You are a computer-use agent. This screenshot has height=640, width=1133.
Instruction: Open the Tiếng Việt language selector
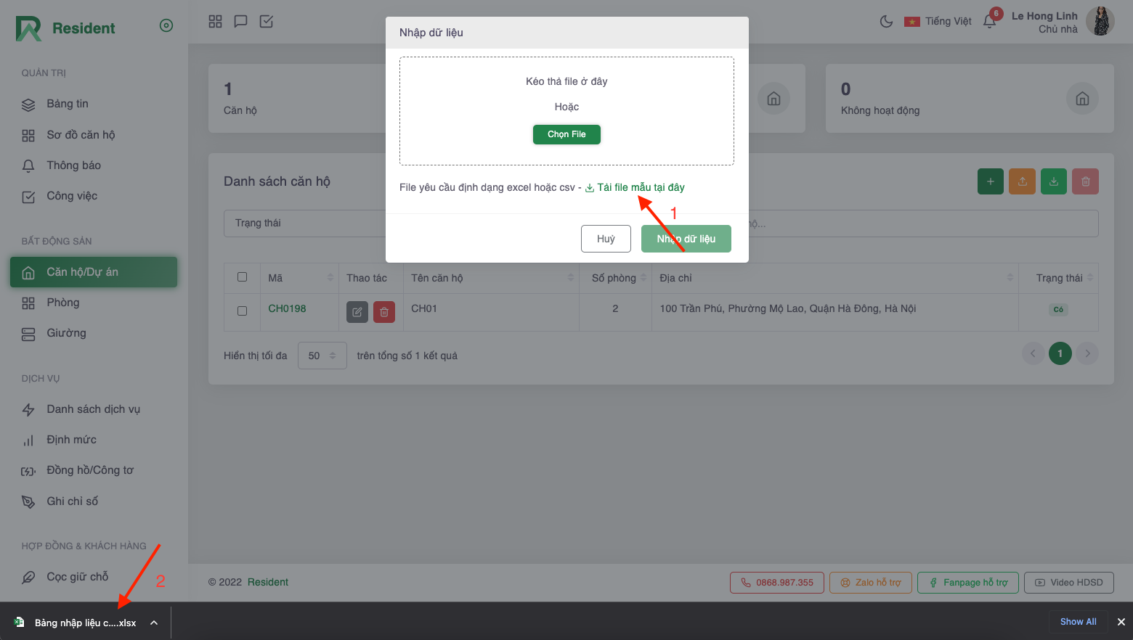pos(938,22)
